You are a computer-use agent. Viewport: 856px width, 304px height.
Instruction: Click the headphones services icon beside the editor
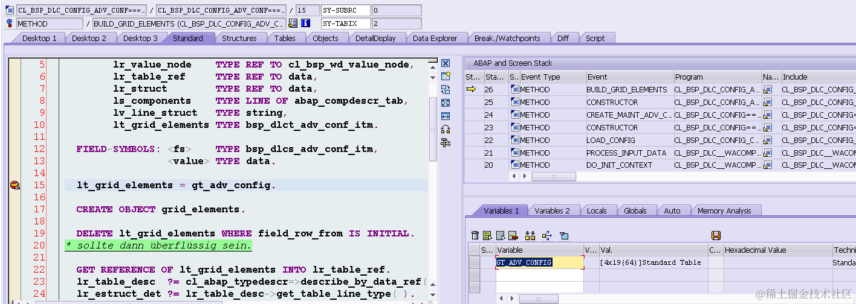[446, 129]
